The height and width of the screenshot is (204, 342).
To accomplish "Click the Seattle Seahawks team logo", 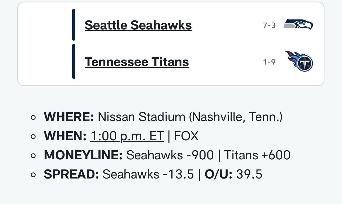I will point(299,25).
